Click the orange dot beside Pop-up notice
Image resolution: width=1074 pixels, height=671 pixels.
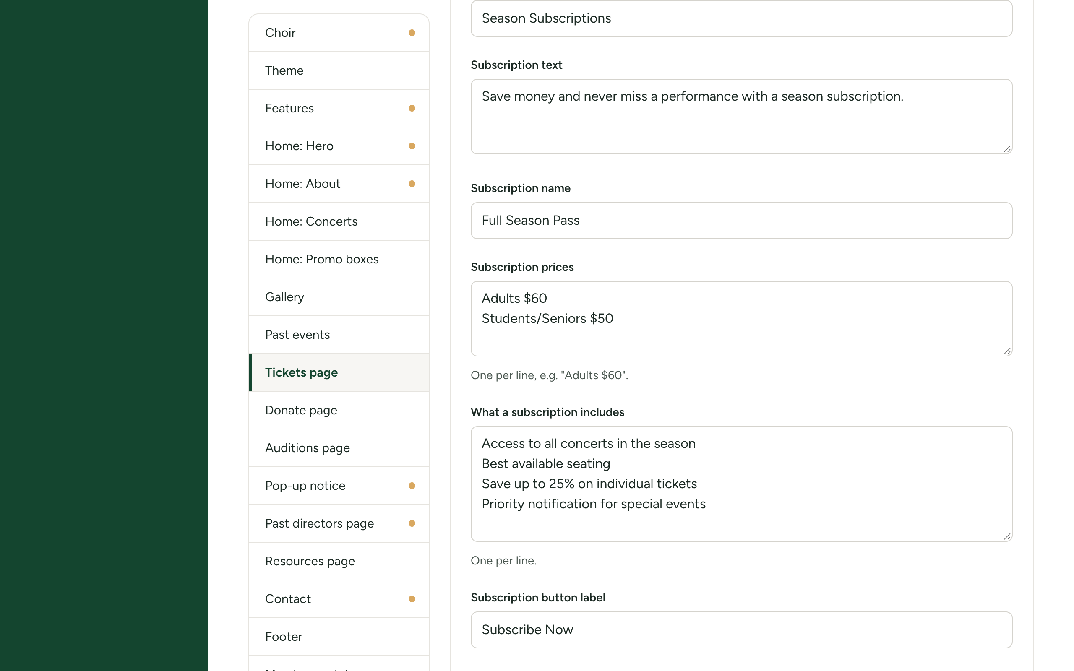tap(412, 486)
